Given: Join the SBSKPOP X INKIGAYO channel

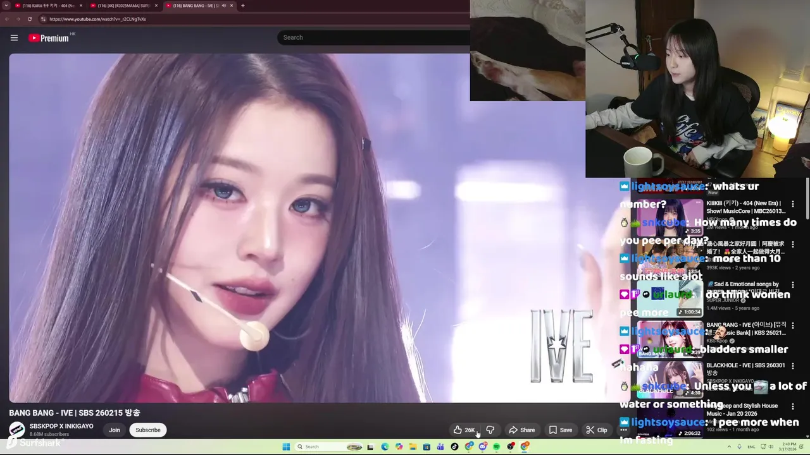Looking at the screenshot, I should point(115,430).
